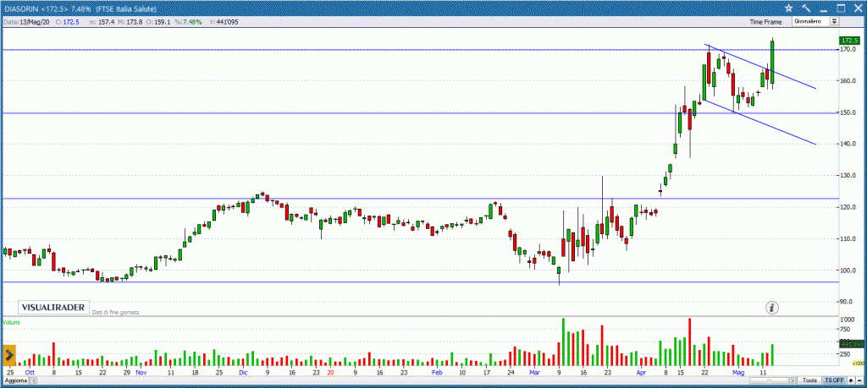
Task: Click the round info icon on chart
Action: click(773, 308)
